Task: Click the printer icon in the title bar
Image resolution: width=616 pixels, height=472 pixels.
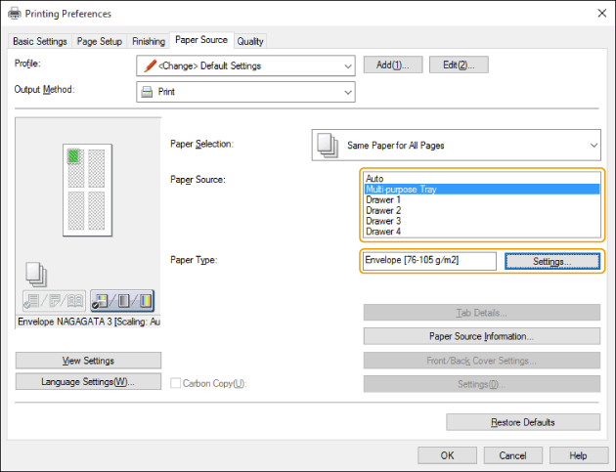Action: click(12, 14)
